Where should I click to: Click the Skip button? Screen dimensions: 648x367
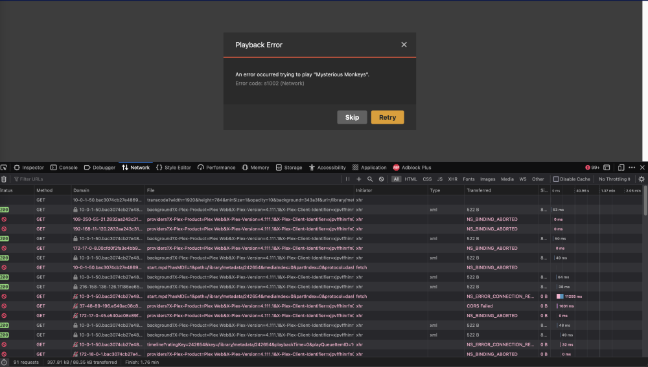pos(352,117)
